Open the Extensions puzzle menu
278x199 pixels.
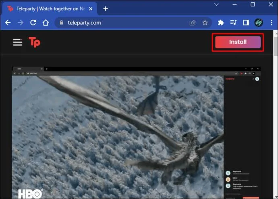pos(220,23)
